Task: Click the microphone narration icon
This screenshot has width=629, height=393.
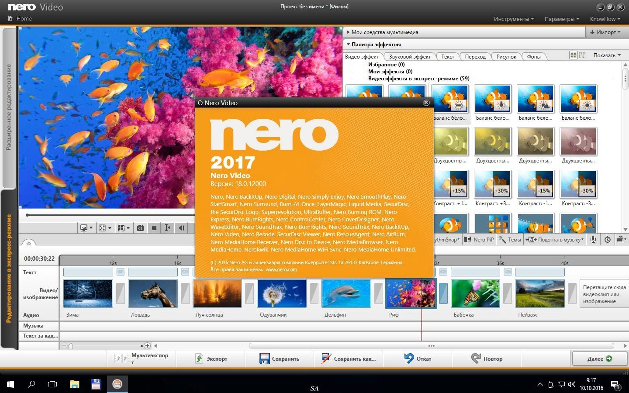Action: (593, 239)
